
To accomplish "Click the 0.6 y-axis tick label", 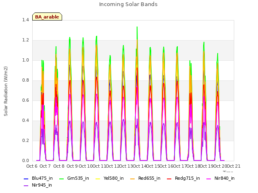I will click(25, 100).
